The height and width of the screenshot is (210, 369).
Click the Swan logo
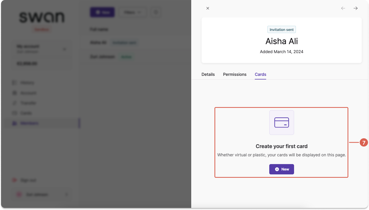coord(42,17)
